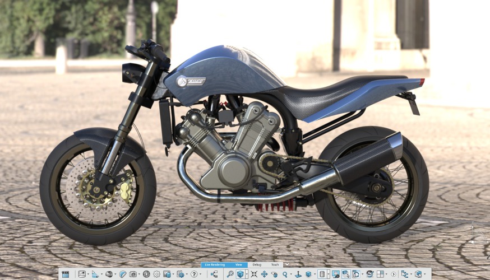The width and height of the screenshot is (490, 280).
Task: Click the question mark help icon
Action: 194,274
